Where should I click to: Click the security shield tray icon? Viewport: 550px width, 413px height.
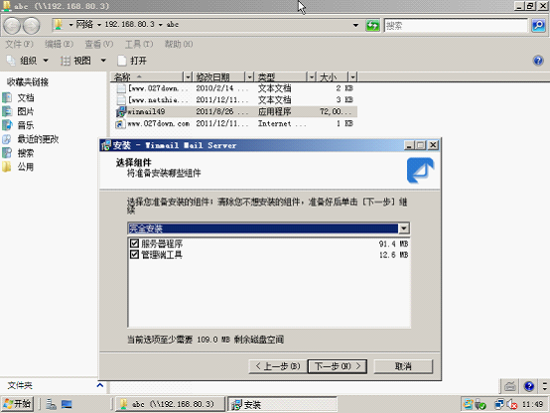[481, 405]
